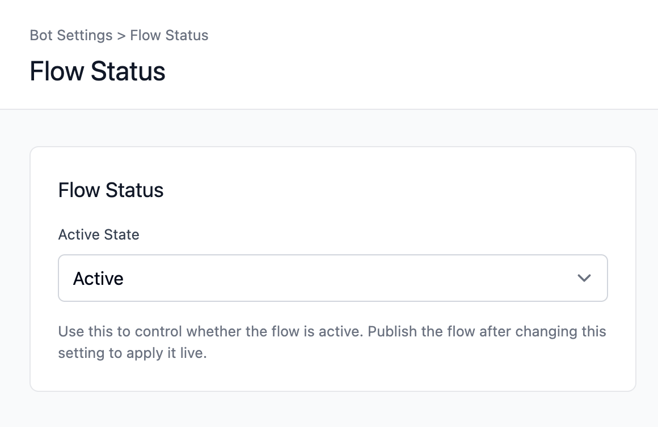Click the Flow Status card heading
Viewport: 658px width, 427px height.
pos(111,190)
